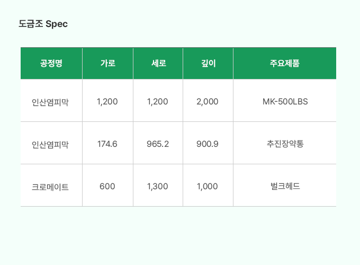Select the 900.9 depth cell
Image resolution: width=360 pixels, height=265 pixels.
pos(208,144)
